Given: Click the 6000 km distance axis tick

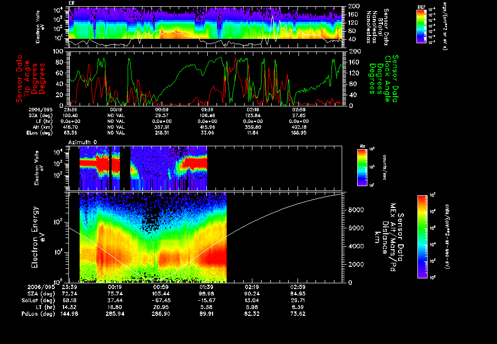Looking at the screenshot, I should point(356,228).
